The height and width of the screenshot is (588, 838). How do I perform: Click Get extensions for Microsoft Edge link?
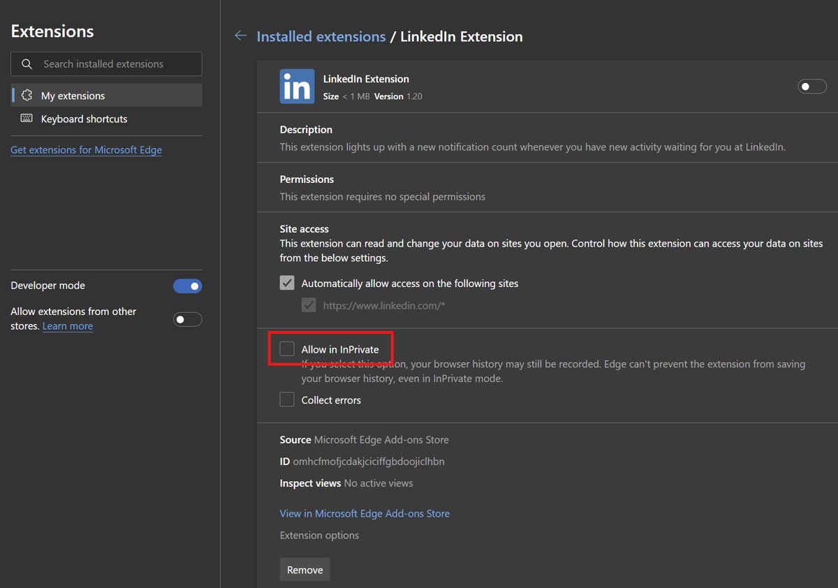pos(86,150)
